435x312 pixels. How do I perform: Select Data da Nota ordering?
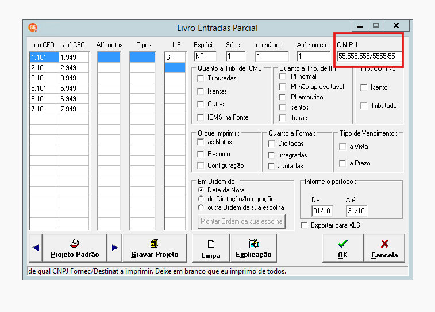click(201, 190)
